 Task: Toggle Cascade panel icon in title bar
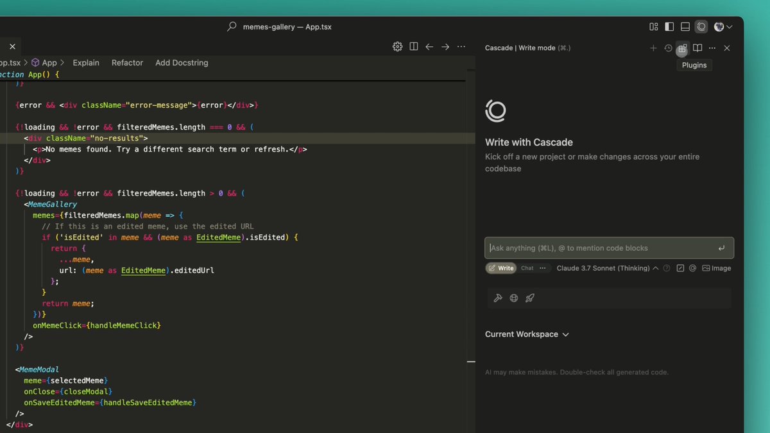(x=701, y=27)
